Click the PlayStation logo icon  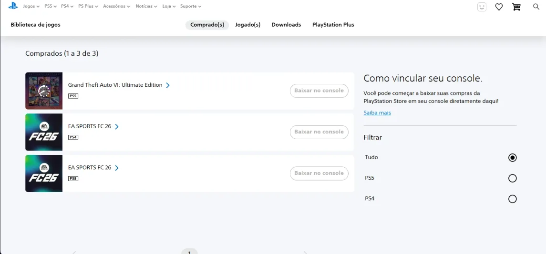[13, 6]
